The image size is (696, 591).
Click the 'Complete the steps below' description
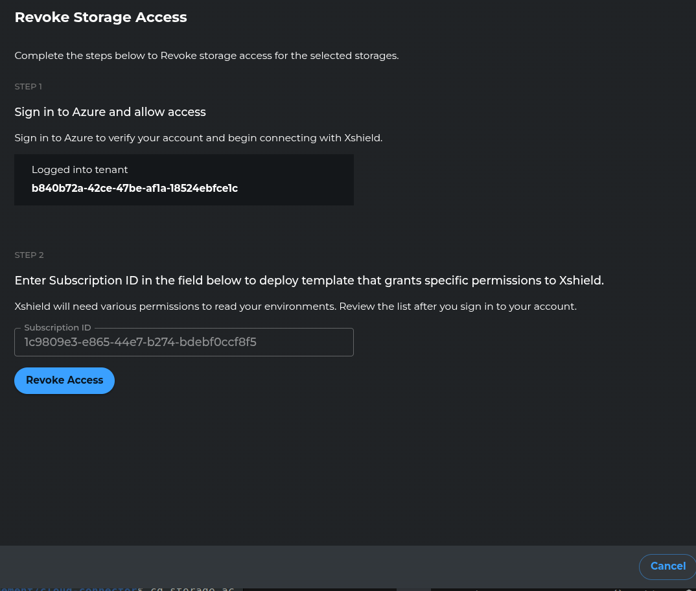pos(206,56)
